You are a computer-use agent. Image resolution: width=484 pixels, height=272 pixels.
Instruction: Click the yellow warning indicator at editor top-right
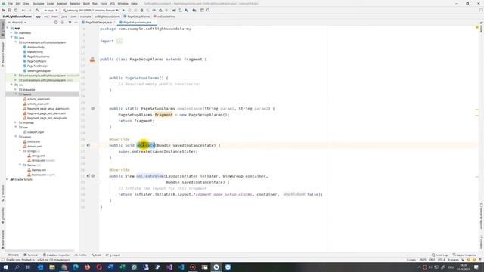point(477,28)
